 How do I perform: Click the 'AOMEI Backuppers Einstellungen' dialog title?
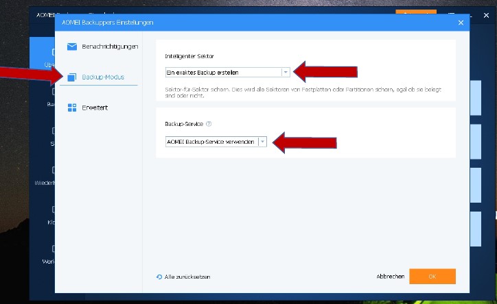coord(108,23)
